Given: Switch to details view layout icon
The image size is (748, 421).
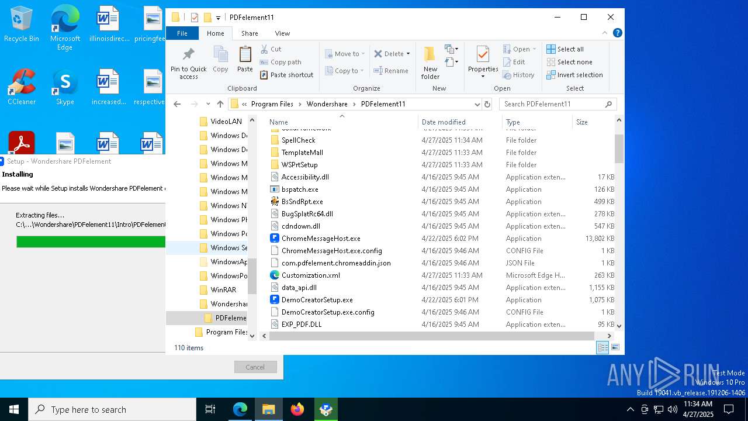Looking at the screenshot, I should [x=602, y=348].
